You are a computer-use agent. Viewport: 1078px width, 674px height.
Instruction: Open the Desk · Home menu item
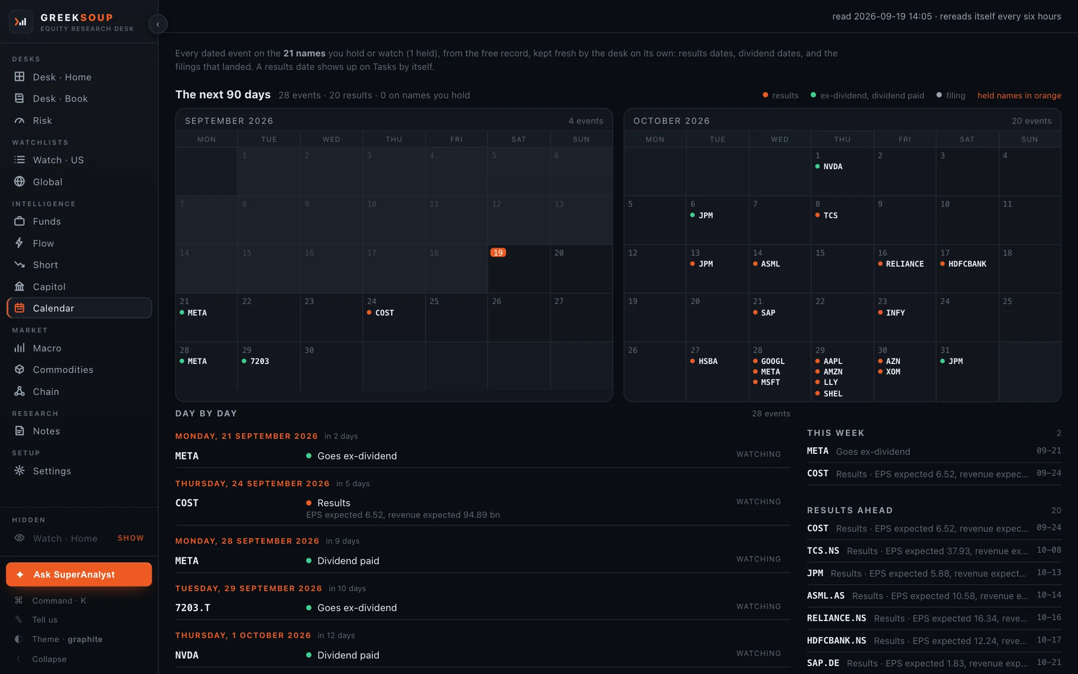(79, 77)
